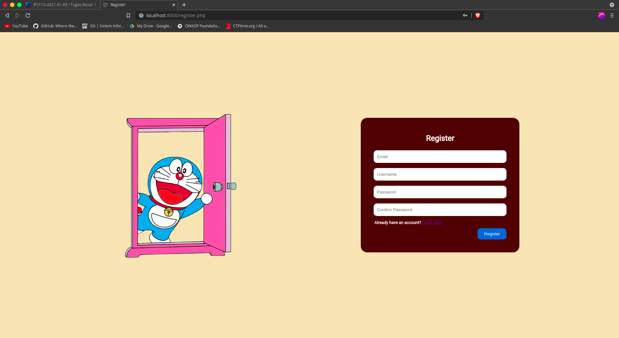Click the 'Already have an account?' text
This screenshot has width=619, height=338.
[398, 223]
